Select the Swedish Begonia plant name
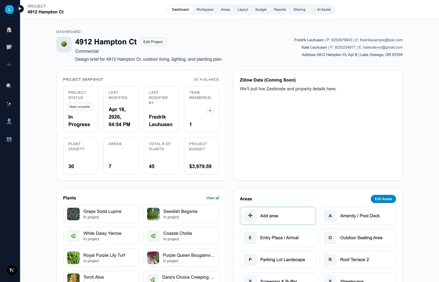 tap(180, 211)
